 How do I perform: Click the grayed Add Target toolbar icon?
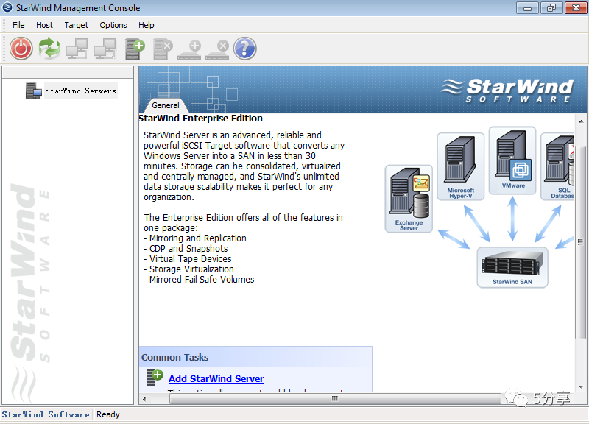point(190,50)
